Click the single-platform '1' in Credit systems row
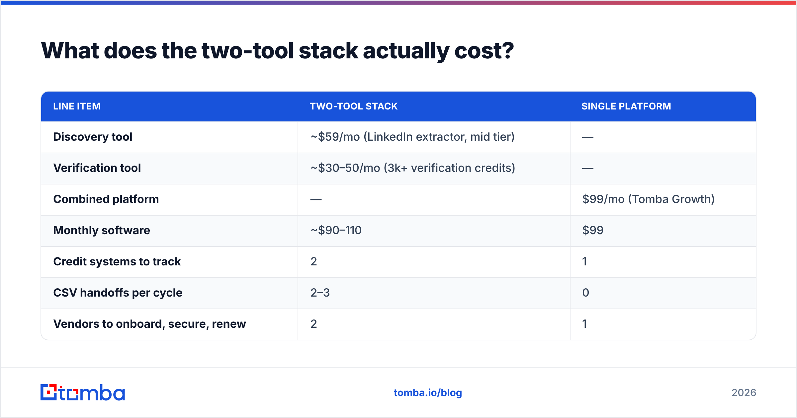The image size is (797, 418). (585, 262)
